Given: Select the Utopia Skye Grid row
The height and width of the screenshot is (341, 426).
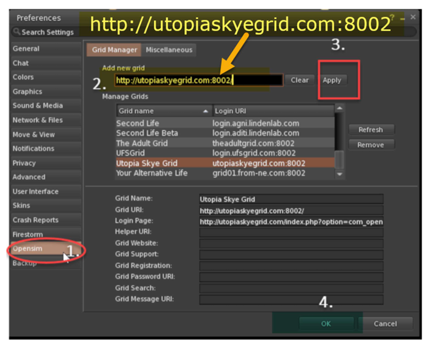Looking at the screenshot, I should pos(225,163).
